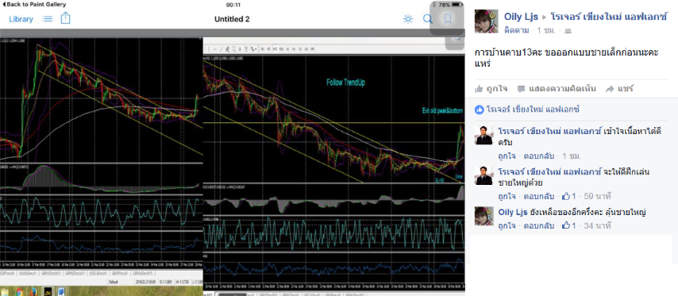This screenshot has height=296, width=678.
Task: Launch Chrome from the Windows taskbar
Action: point(20,292)
